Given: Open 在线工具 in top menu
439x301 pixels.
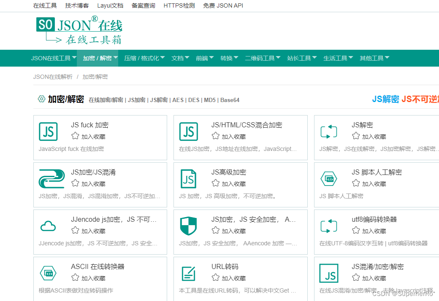Looking at the screenshot, I should tap(45, 5).
